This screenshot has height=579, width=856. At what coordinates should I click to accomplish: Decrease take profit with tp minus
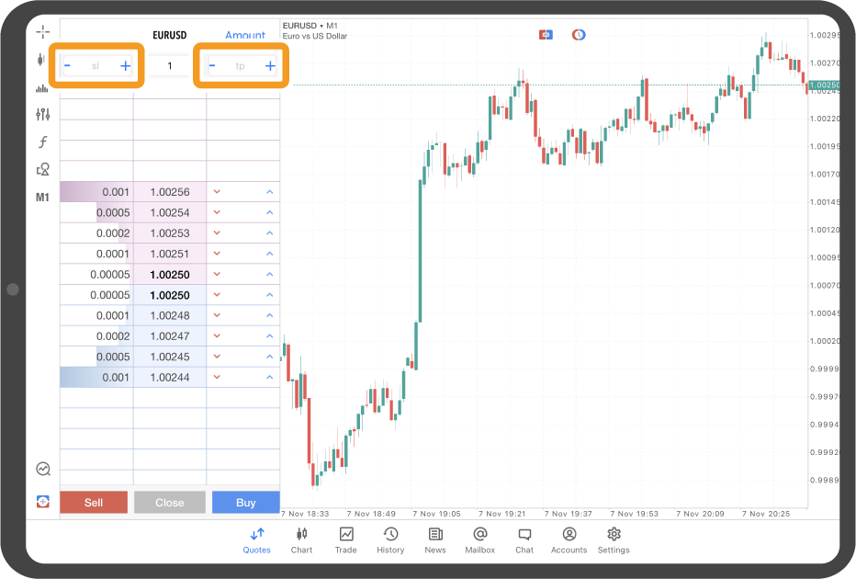tap(212, 66)
